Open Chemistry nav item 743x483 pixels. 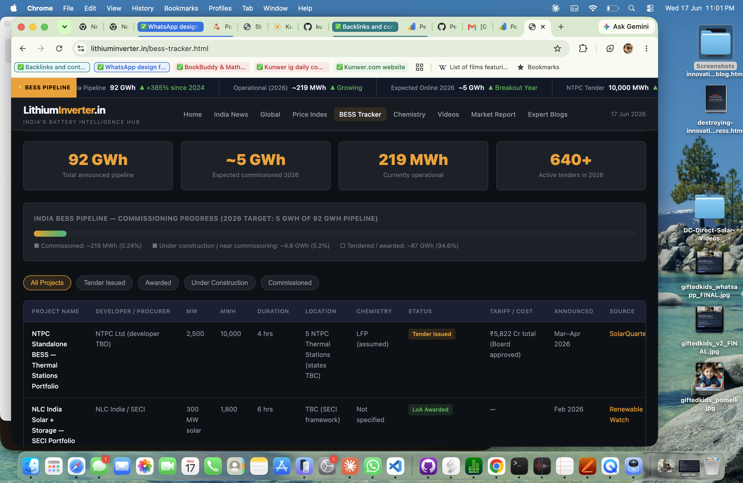(x=409, y=114)
